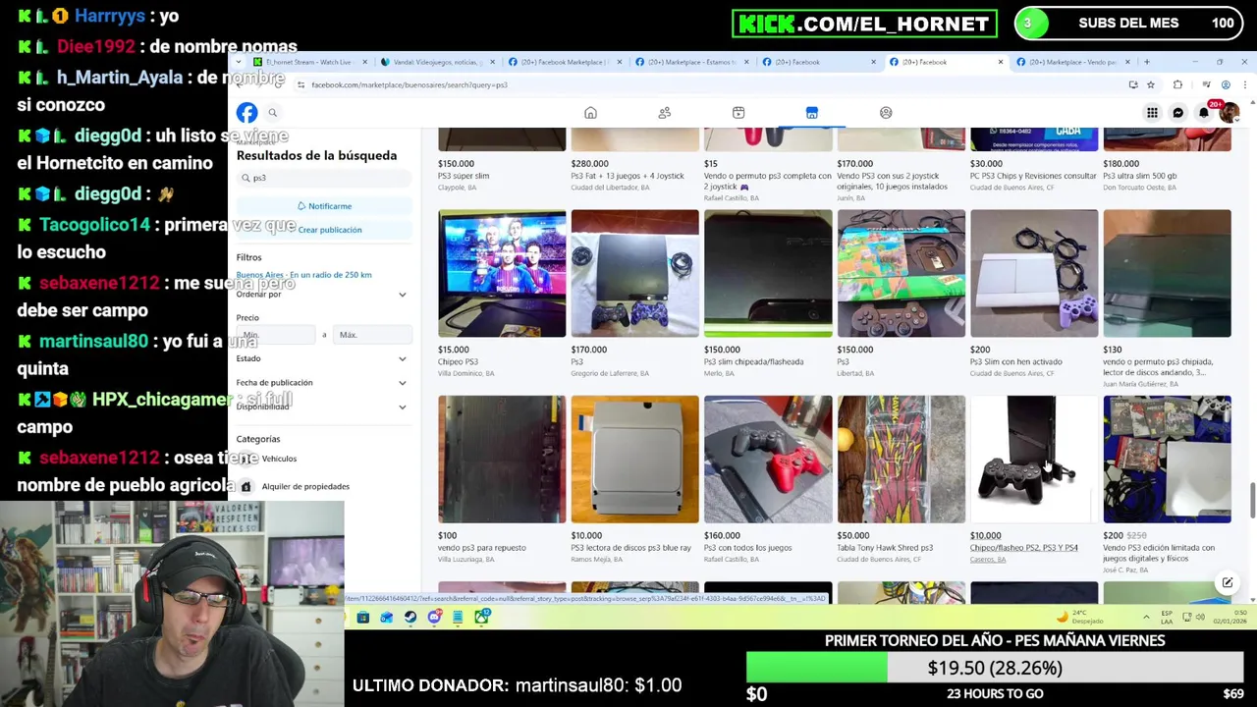
Task: Open PS3 con todos los juegos photo
Action: click(x=768, y=460)
